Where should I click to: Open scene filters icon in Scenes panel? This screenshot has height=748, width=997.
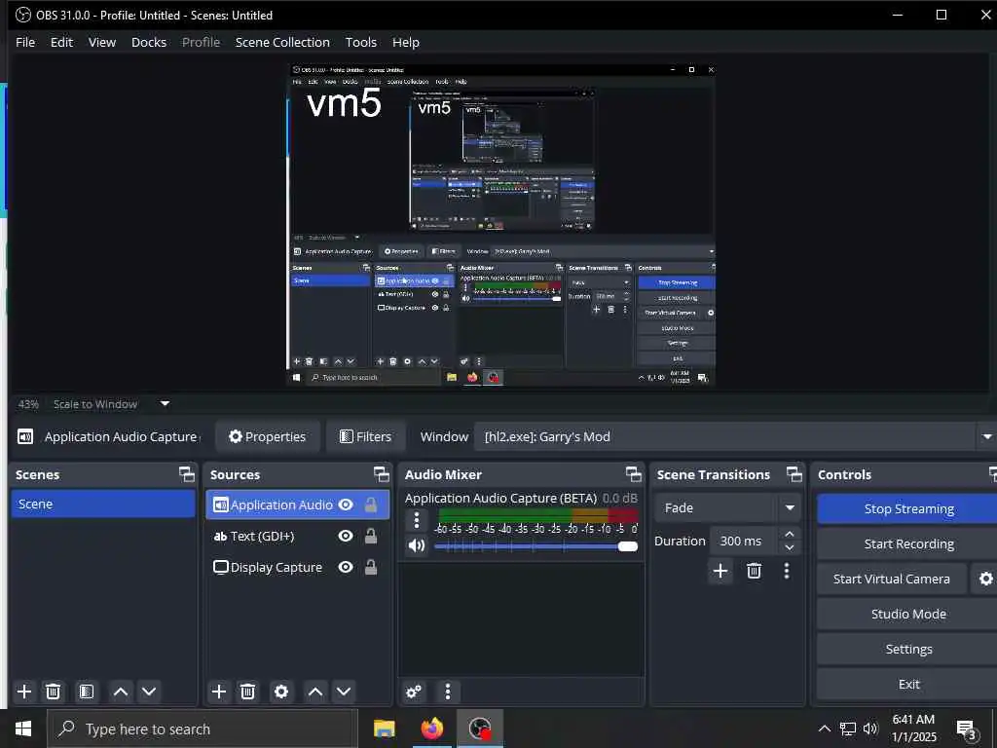coord(87,692)
